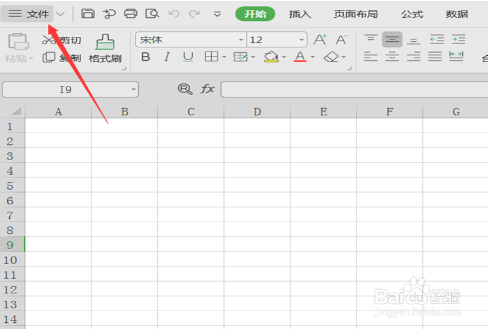Image resolution: width=488 pixels, height=329 pixels.
Task: Select row 9 header
Action: [x=12, y=245]
